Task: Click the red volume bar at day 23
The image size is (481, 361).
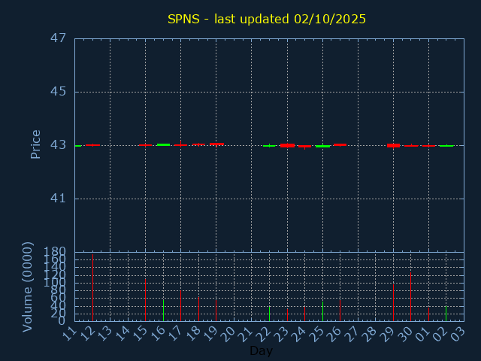Action: [287, 314]
